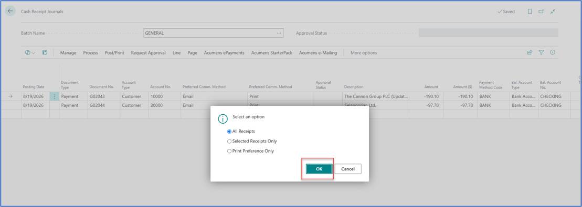Go back using the arrow icon
The width and height of the screenshot is (582, 207).
(x=10, y=11)
